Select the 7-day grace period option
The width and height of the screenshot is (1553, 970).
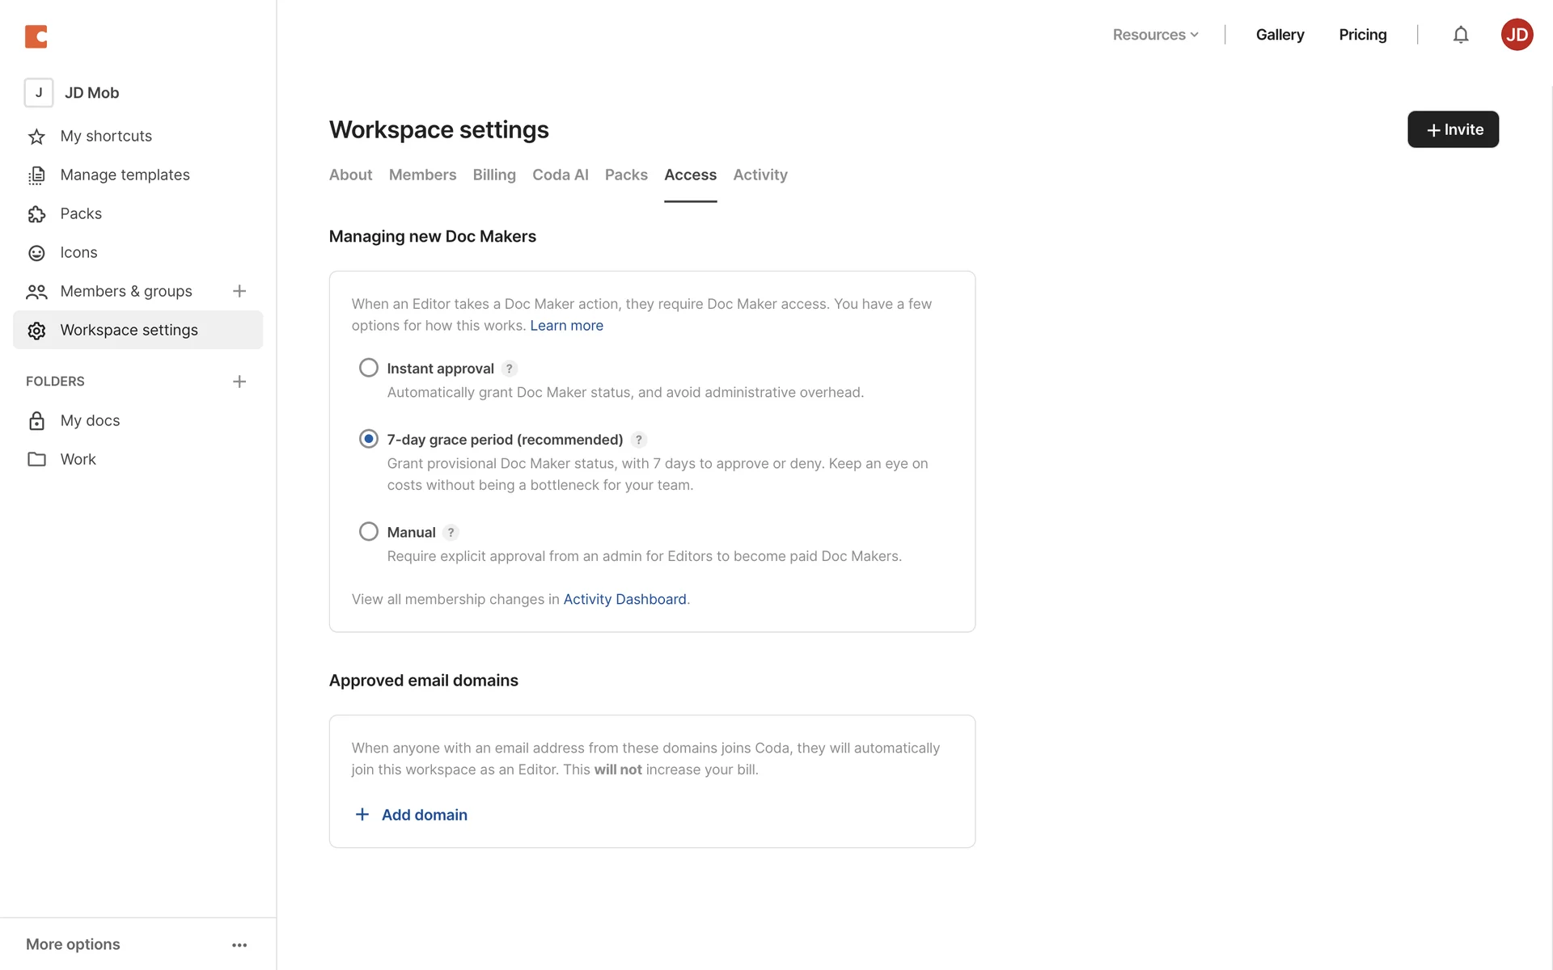click(x=369, y=439)
